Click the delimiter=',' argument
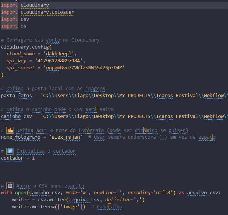This screenshot has height=215, width=228. [x=124, y=200]
